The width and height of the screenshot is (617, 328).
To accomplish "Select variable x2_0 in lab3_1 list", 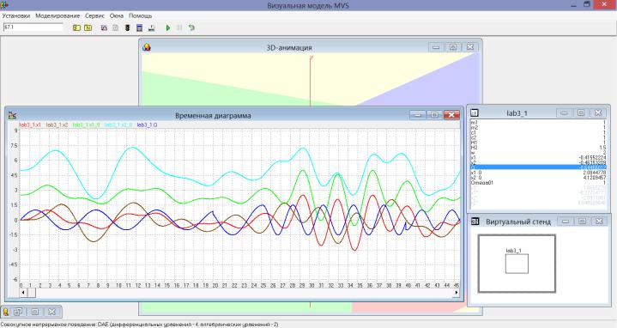I will point(538,178).
